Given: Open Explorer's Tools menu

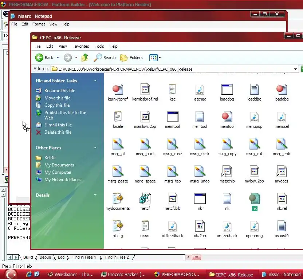Looking at the screenshot, I should coord(99,46).
